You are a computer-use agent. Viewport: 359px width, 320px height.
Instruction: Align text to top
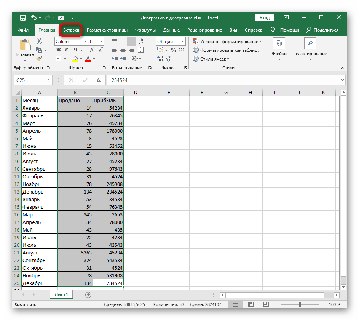115,41
